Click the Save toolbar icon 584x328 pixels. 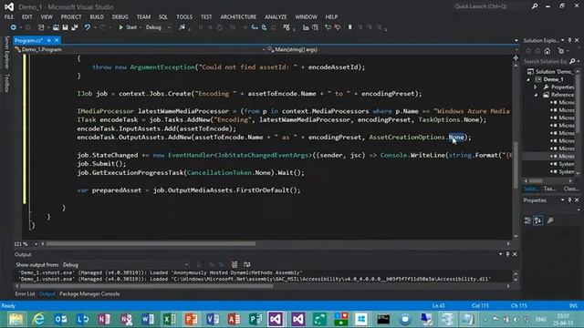65,27
